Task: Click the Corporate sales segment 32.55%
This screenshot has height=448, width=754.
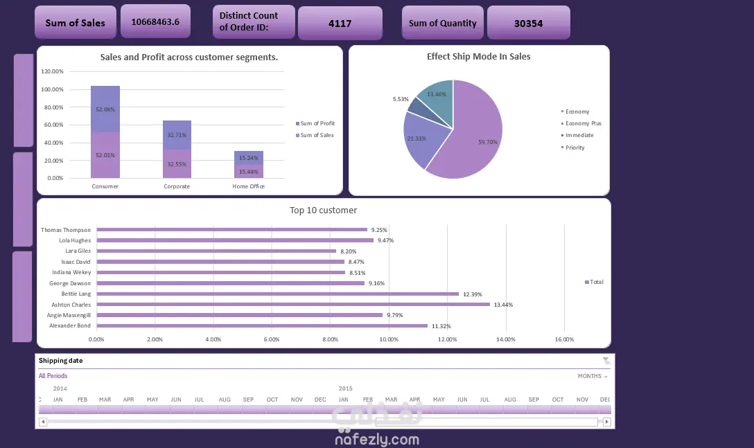Action: coord(177,164)
